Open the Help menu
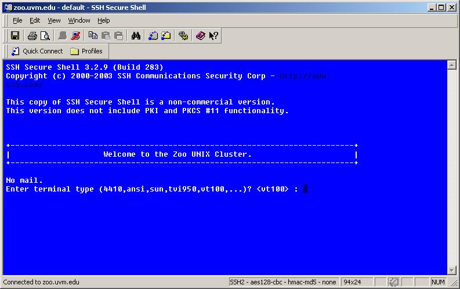This screenshot has height=289, width=460. tap(104, 20)
